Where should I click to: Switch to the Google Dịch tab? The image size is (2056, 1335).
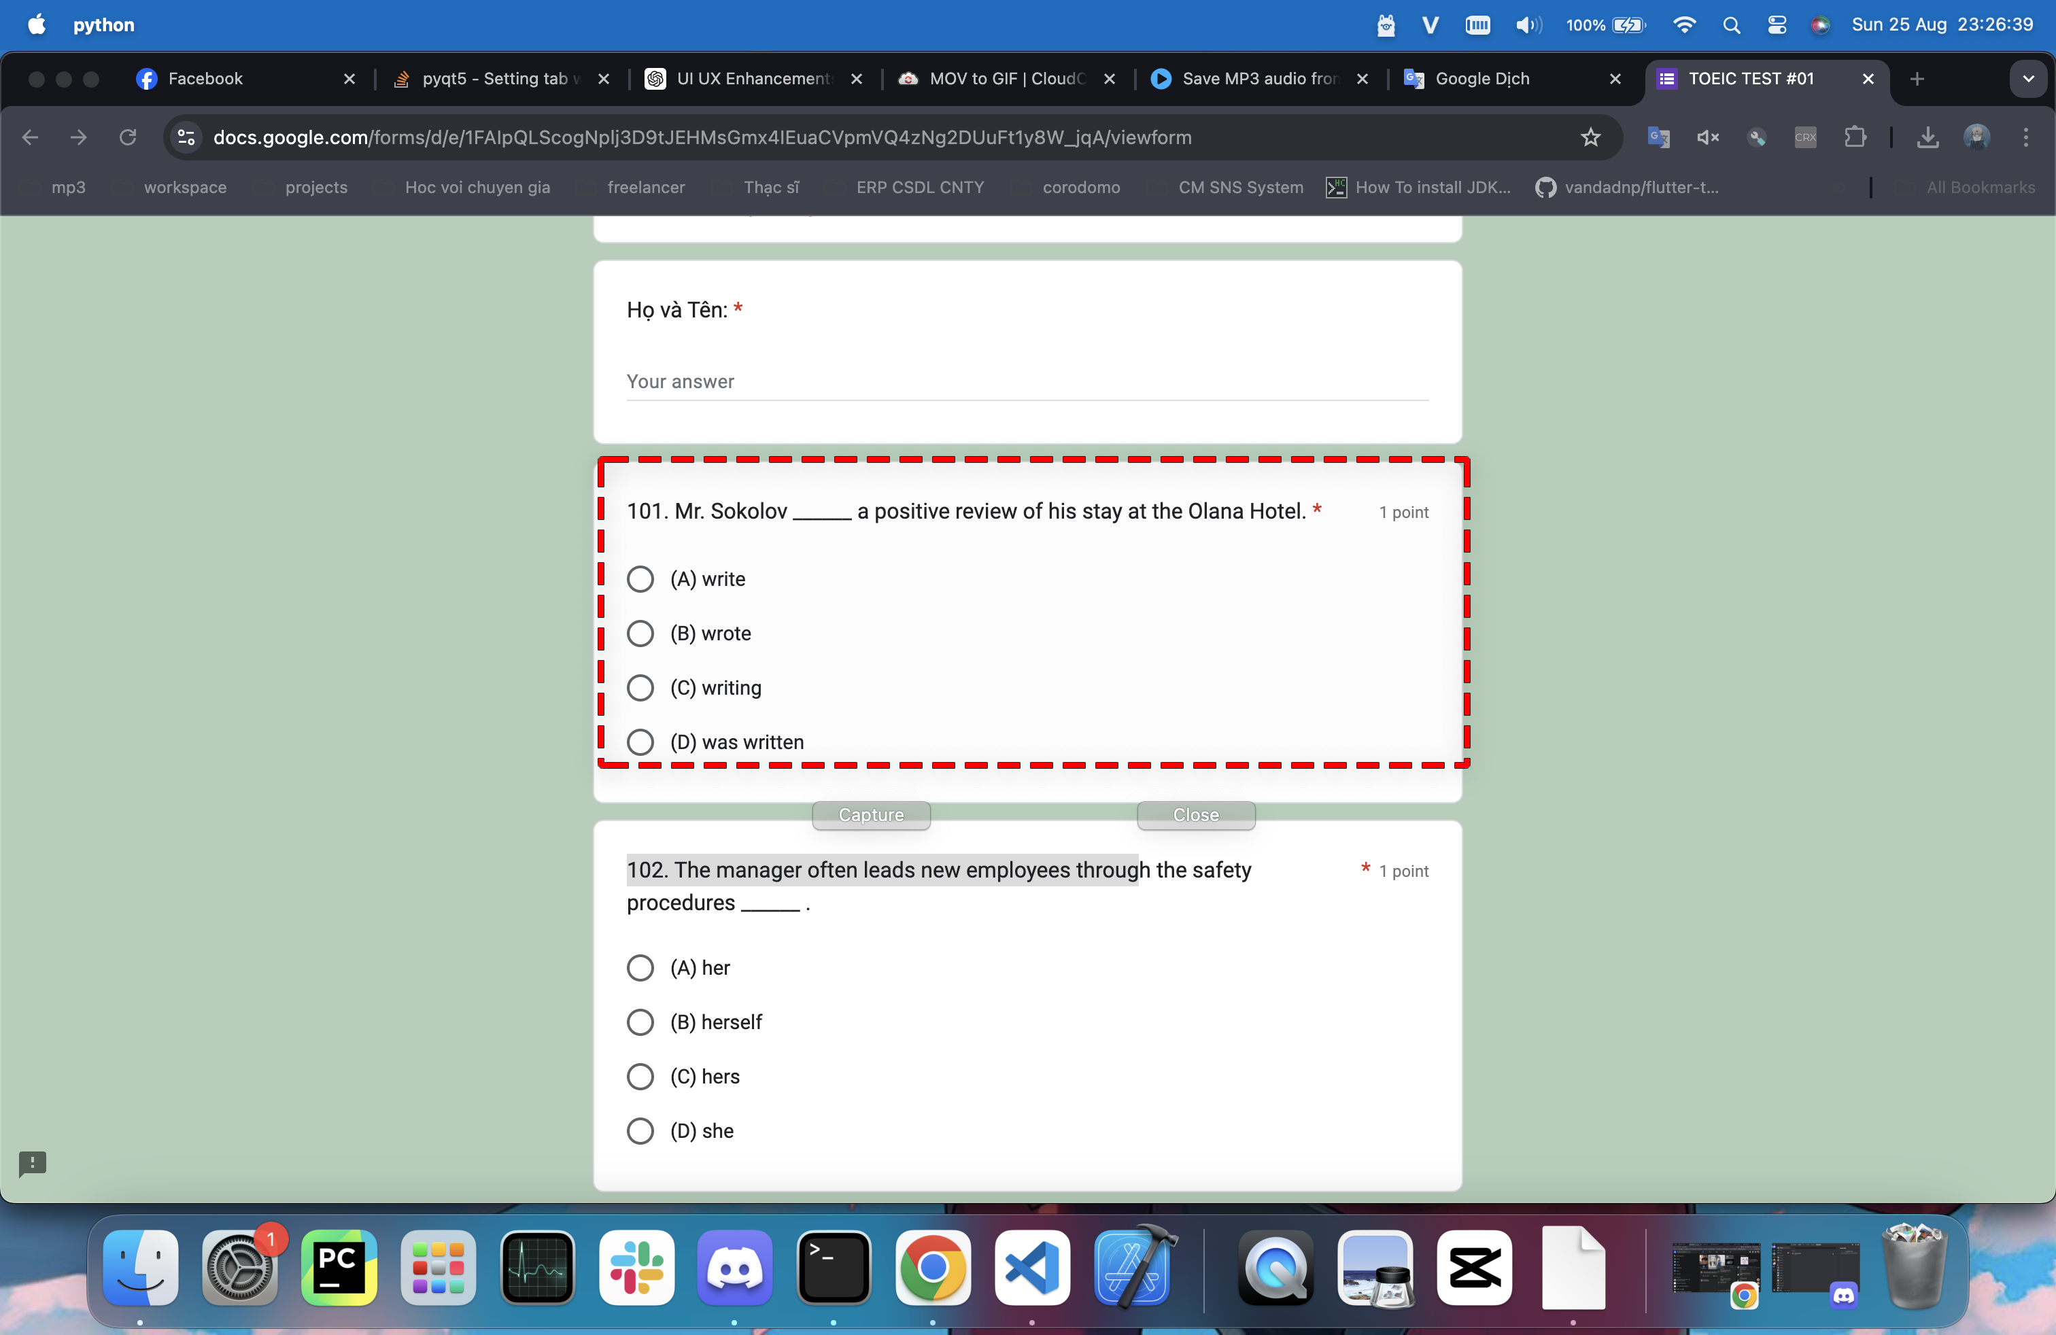1481,79
